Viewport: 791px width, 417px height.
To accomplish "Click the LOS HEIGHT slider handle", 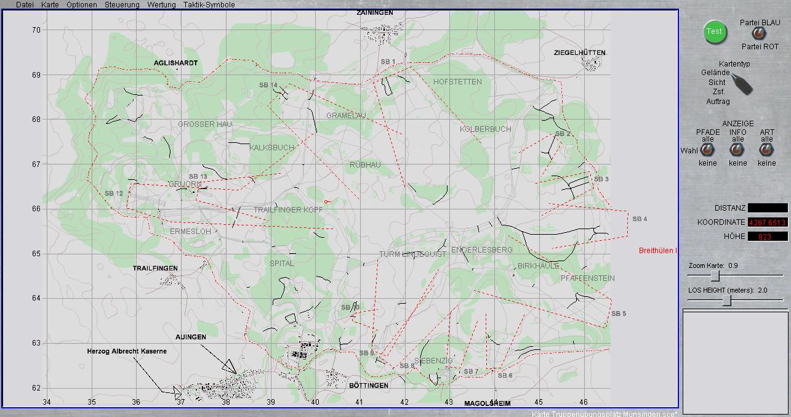I will [727, 300].
